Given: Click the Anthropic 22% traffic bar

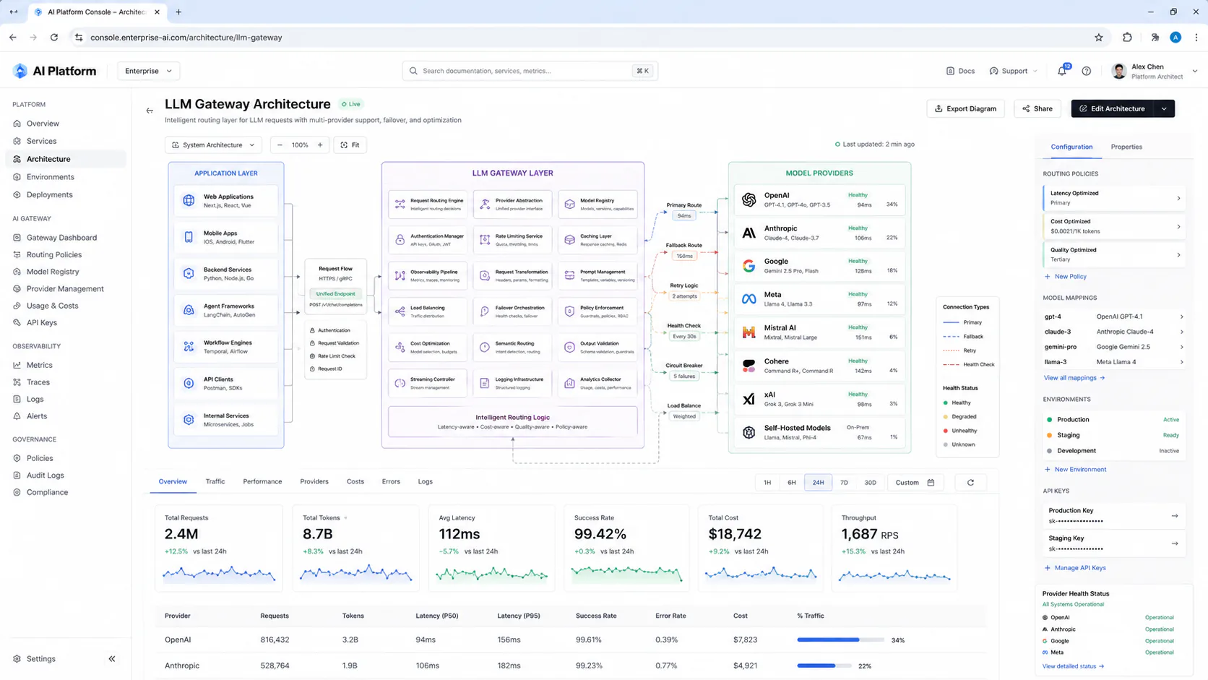Looking at the screenshot, I should tap(824, 666).
